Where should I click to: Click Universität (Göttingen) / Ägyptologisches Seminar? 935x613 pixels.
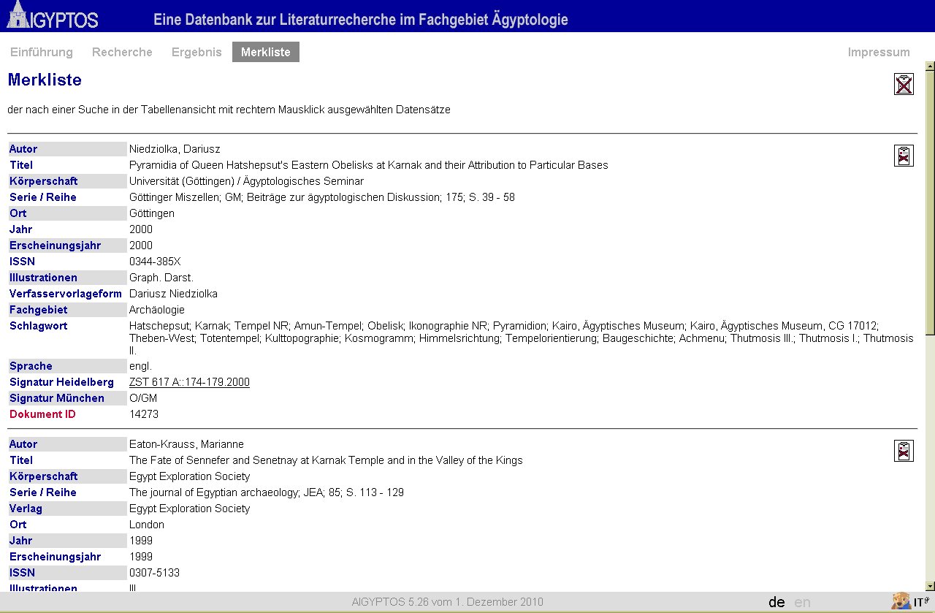[x=246, y=181]
